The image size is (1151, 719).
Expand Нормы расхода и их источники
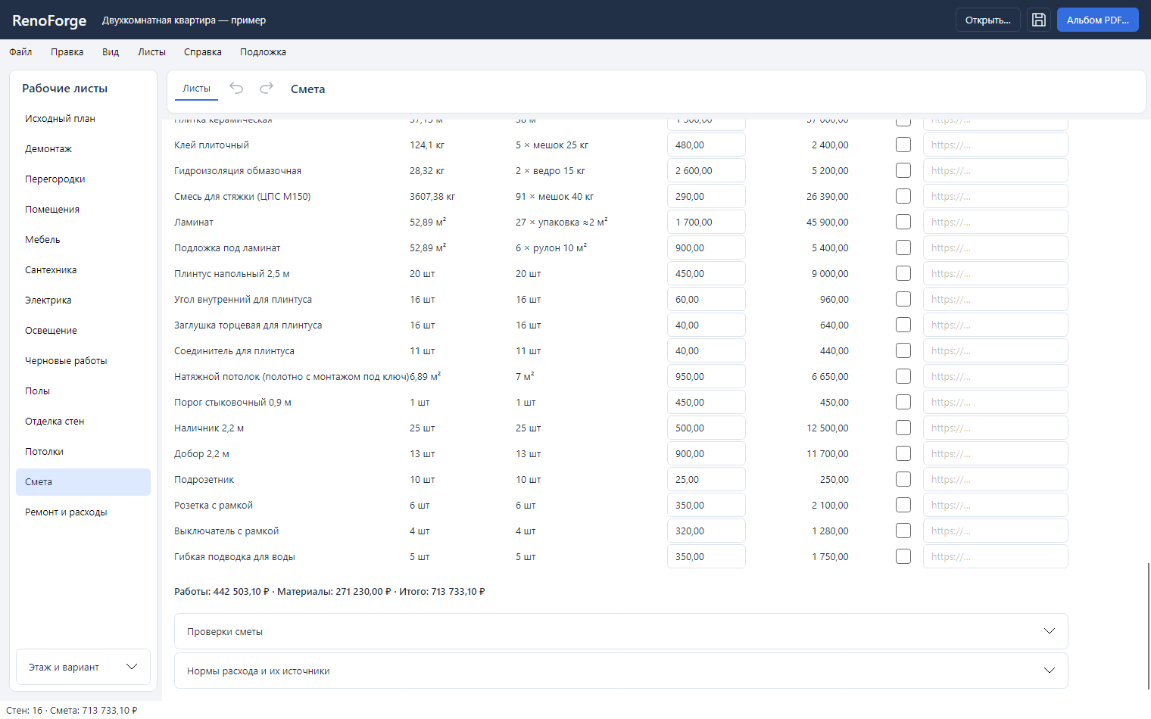coord(621,671)
